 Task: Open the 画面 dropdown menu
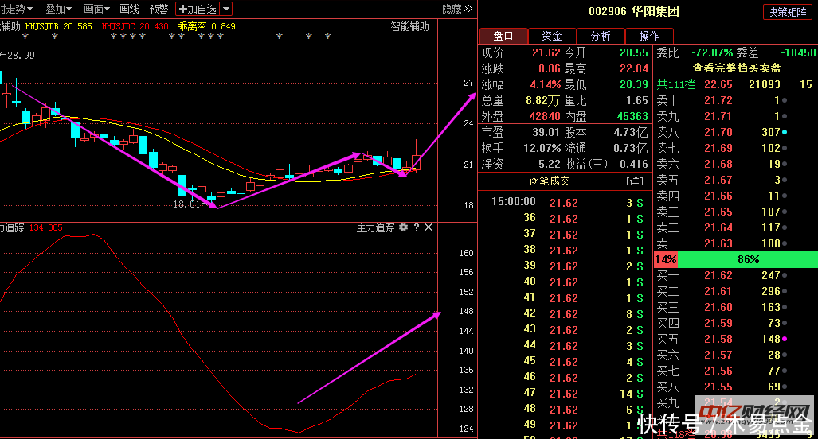[x=97, y=9]
